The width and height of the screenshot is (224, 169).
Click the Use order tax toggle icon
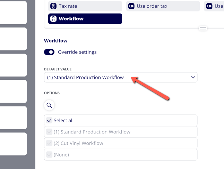131,6
